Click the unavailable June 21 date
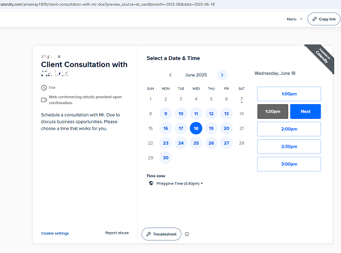Viewport: 341px width, 253px height. (x=242, y=128)
